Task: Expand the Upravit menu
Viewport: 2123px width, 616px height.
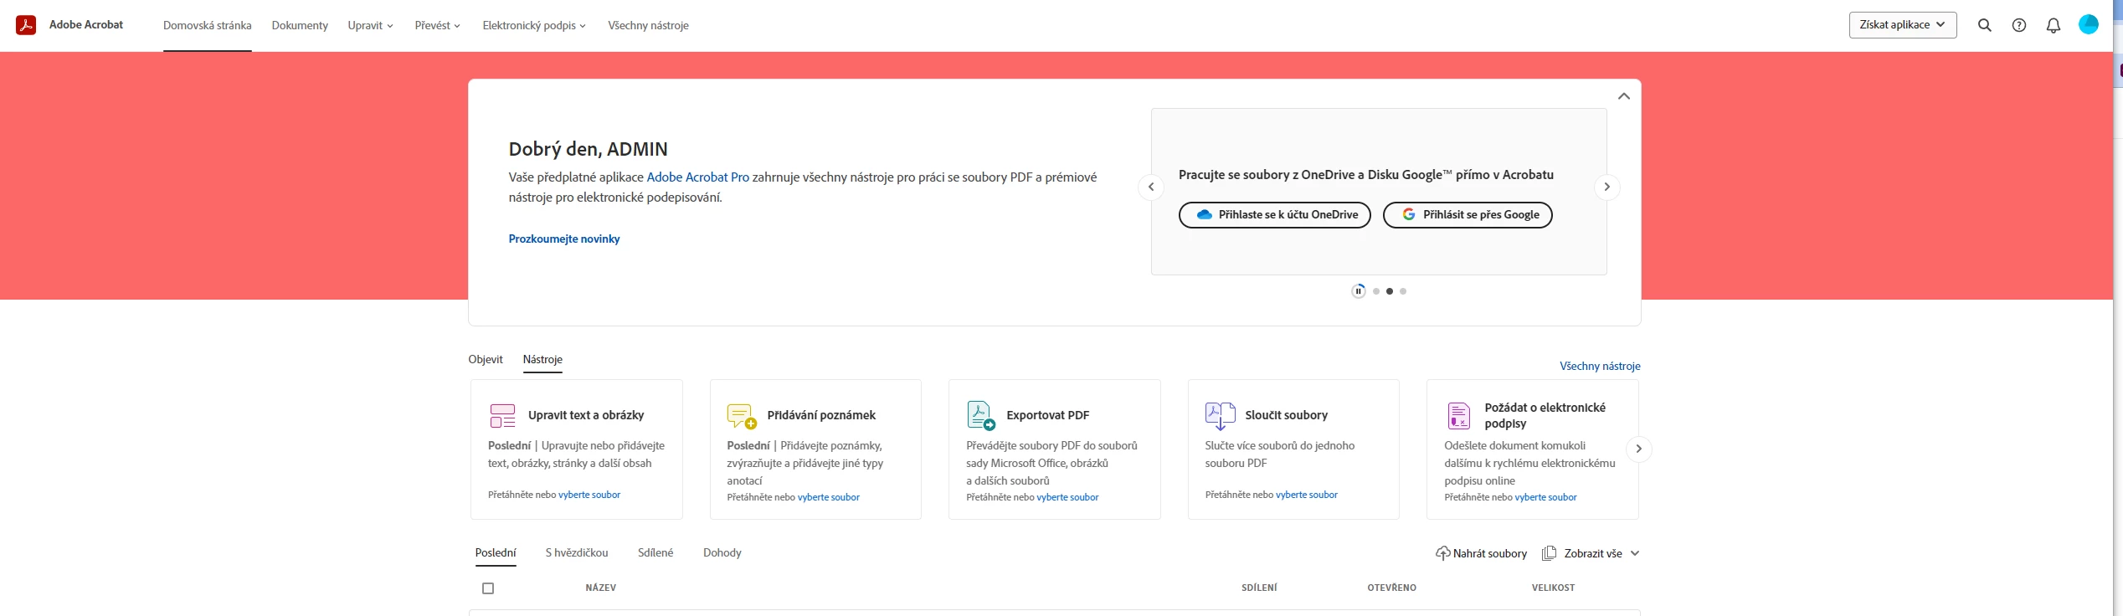Action: [x=370, y=26]
